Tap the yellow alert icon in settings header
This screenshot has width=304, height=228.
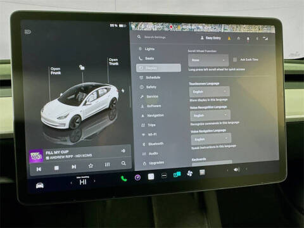[229, 38]
